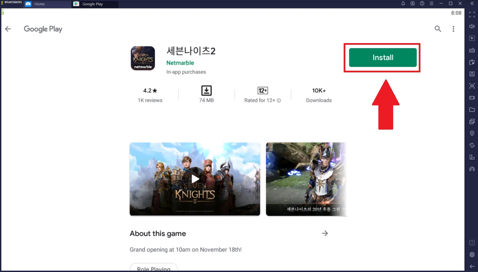The height and width of the screenshot is (272, 478).
Task: Open BlueStacks help question mark in title bar
Action: point(422,3)
